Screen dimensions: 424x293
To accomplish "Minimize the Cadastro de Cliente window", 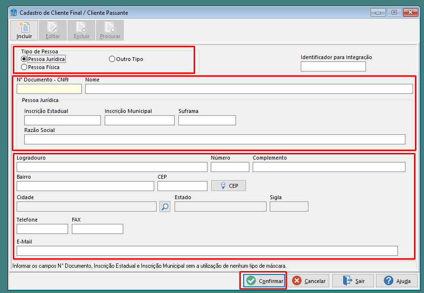I will pyautogui.click(x=378, y=12).
